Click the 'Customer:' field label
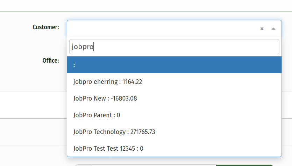 pos(45,27)
